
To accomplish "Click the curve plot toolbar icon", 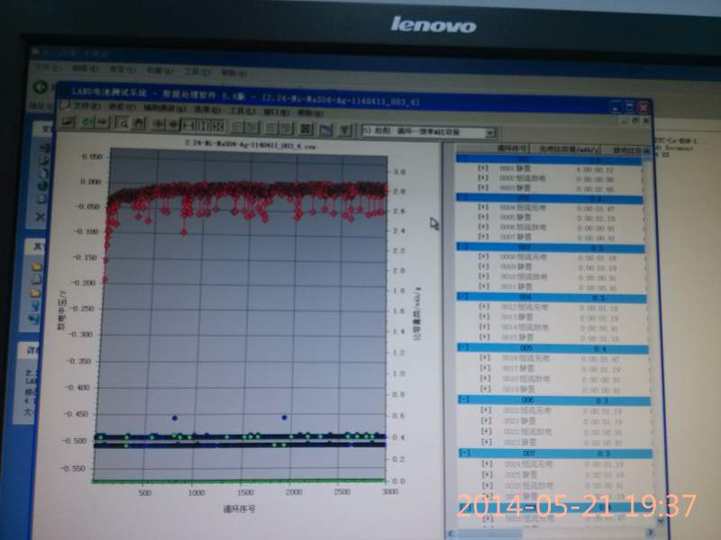I will pos(325,129).
